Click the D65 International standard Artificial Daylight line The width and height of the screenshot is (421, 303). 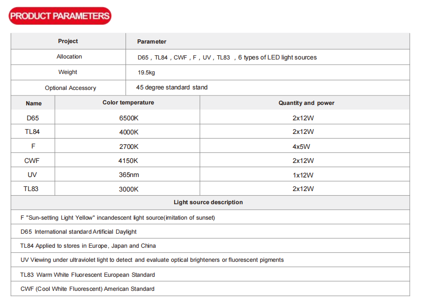pos(79,232)
